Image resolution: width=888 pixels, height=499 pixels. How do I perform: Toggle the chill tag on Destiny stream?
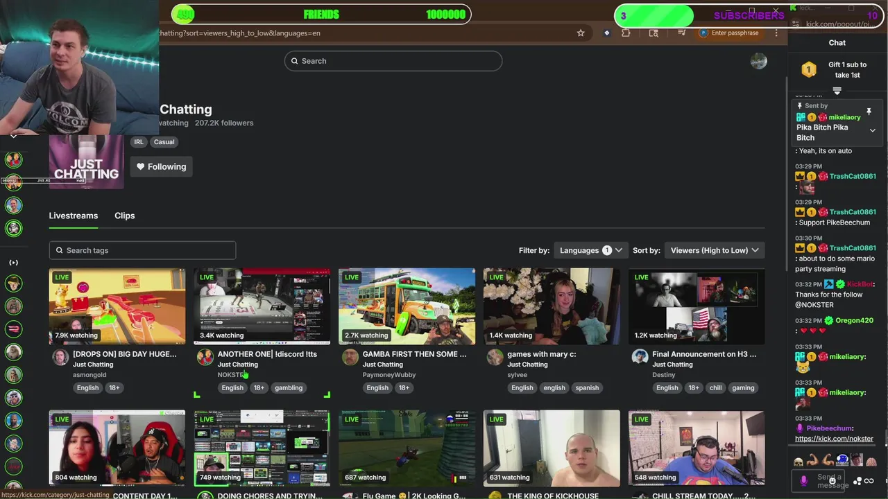tap(715, 388)
